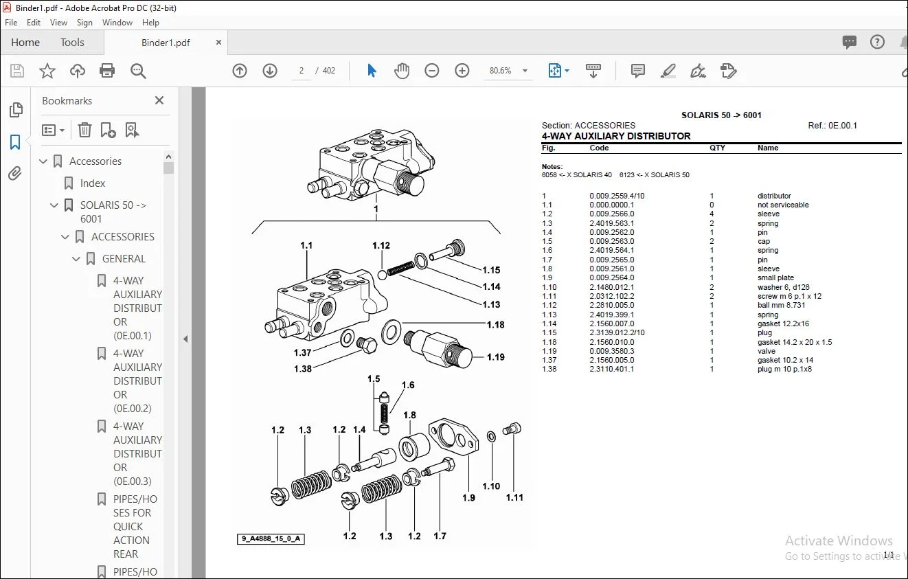Screen dimensions: 908x579
Task: Open the Find text search tool
Action: pyautogui.click(x=138, y=71)
